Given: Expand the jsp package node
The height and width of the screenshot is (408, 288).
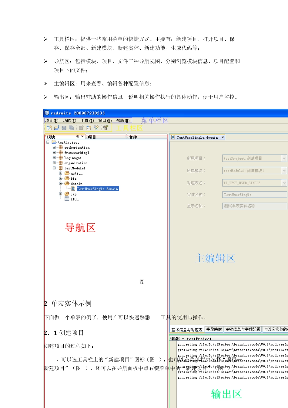Looking at the screenshot, I should (x=61, y=194).
